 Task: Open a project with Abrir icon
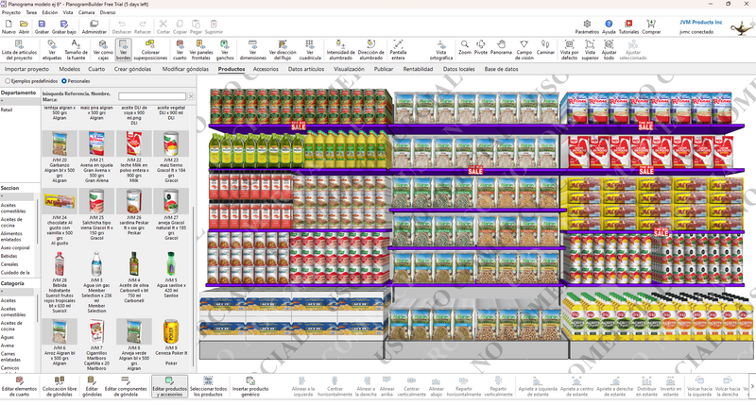point(24,26)
